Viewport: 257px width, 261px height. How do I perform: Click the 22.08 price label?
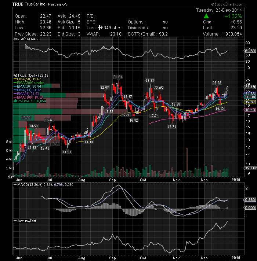[x=105, y=88]
